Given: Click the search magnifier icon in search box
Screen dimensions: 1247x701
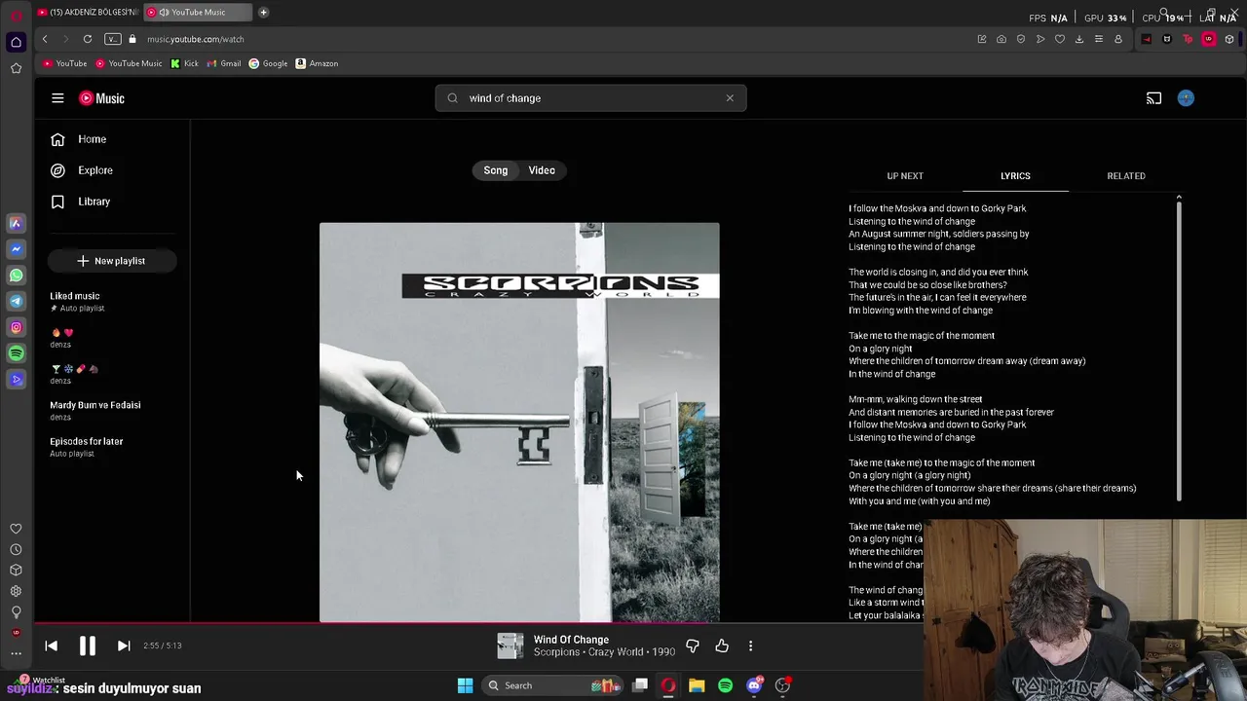Looking at the screenshot, I should 452,98.
